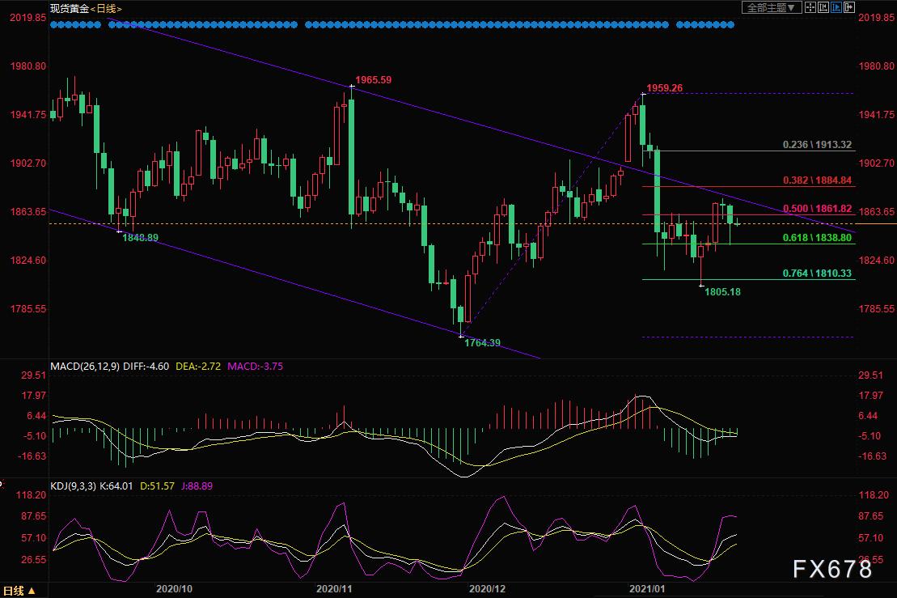Click the <日线> label beside the title
Image resolution: width=897 pixels, height=598 pixels.
[106, 9]
